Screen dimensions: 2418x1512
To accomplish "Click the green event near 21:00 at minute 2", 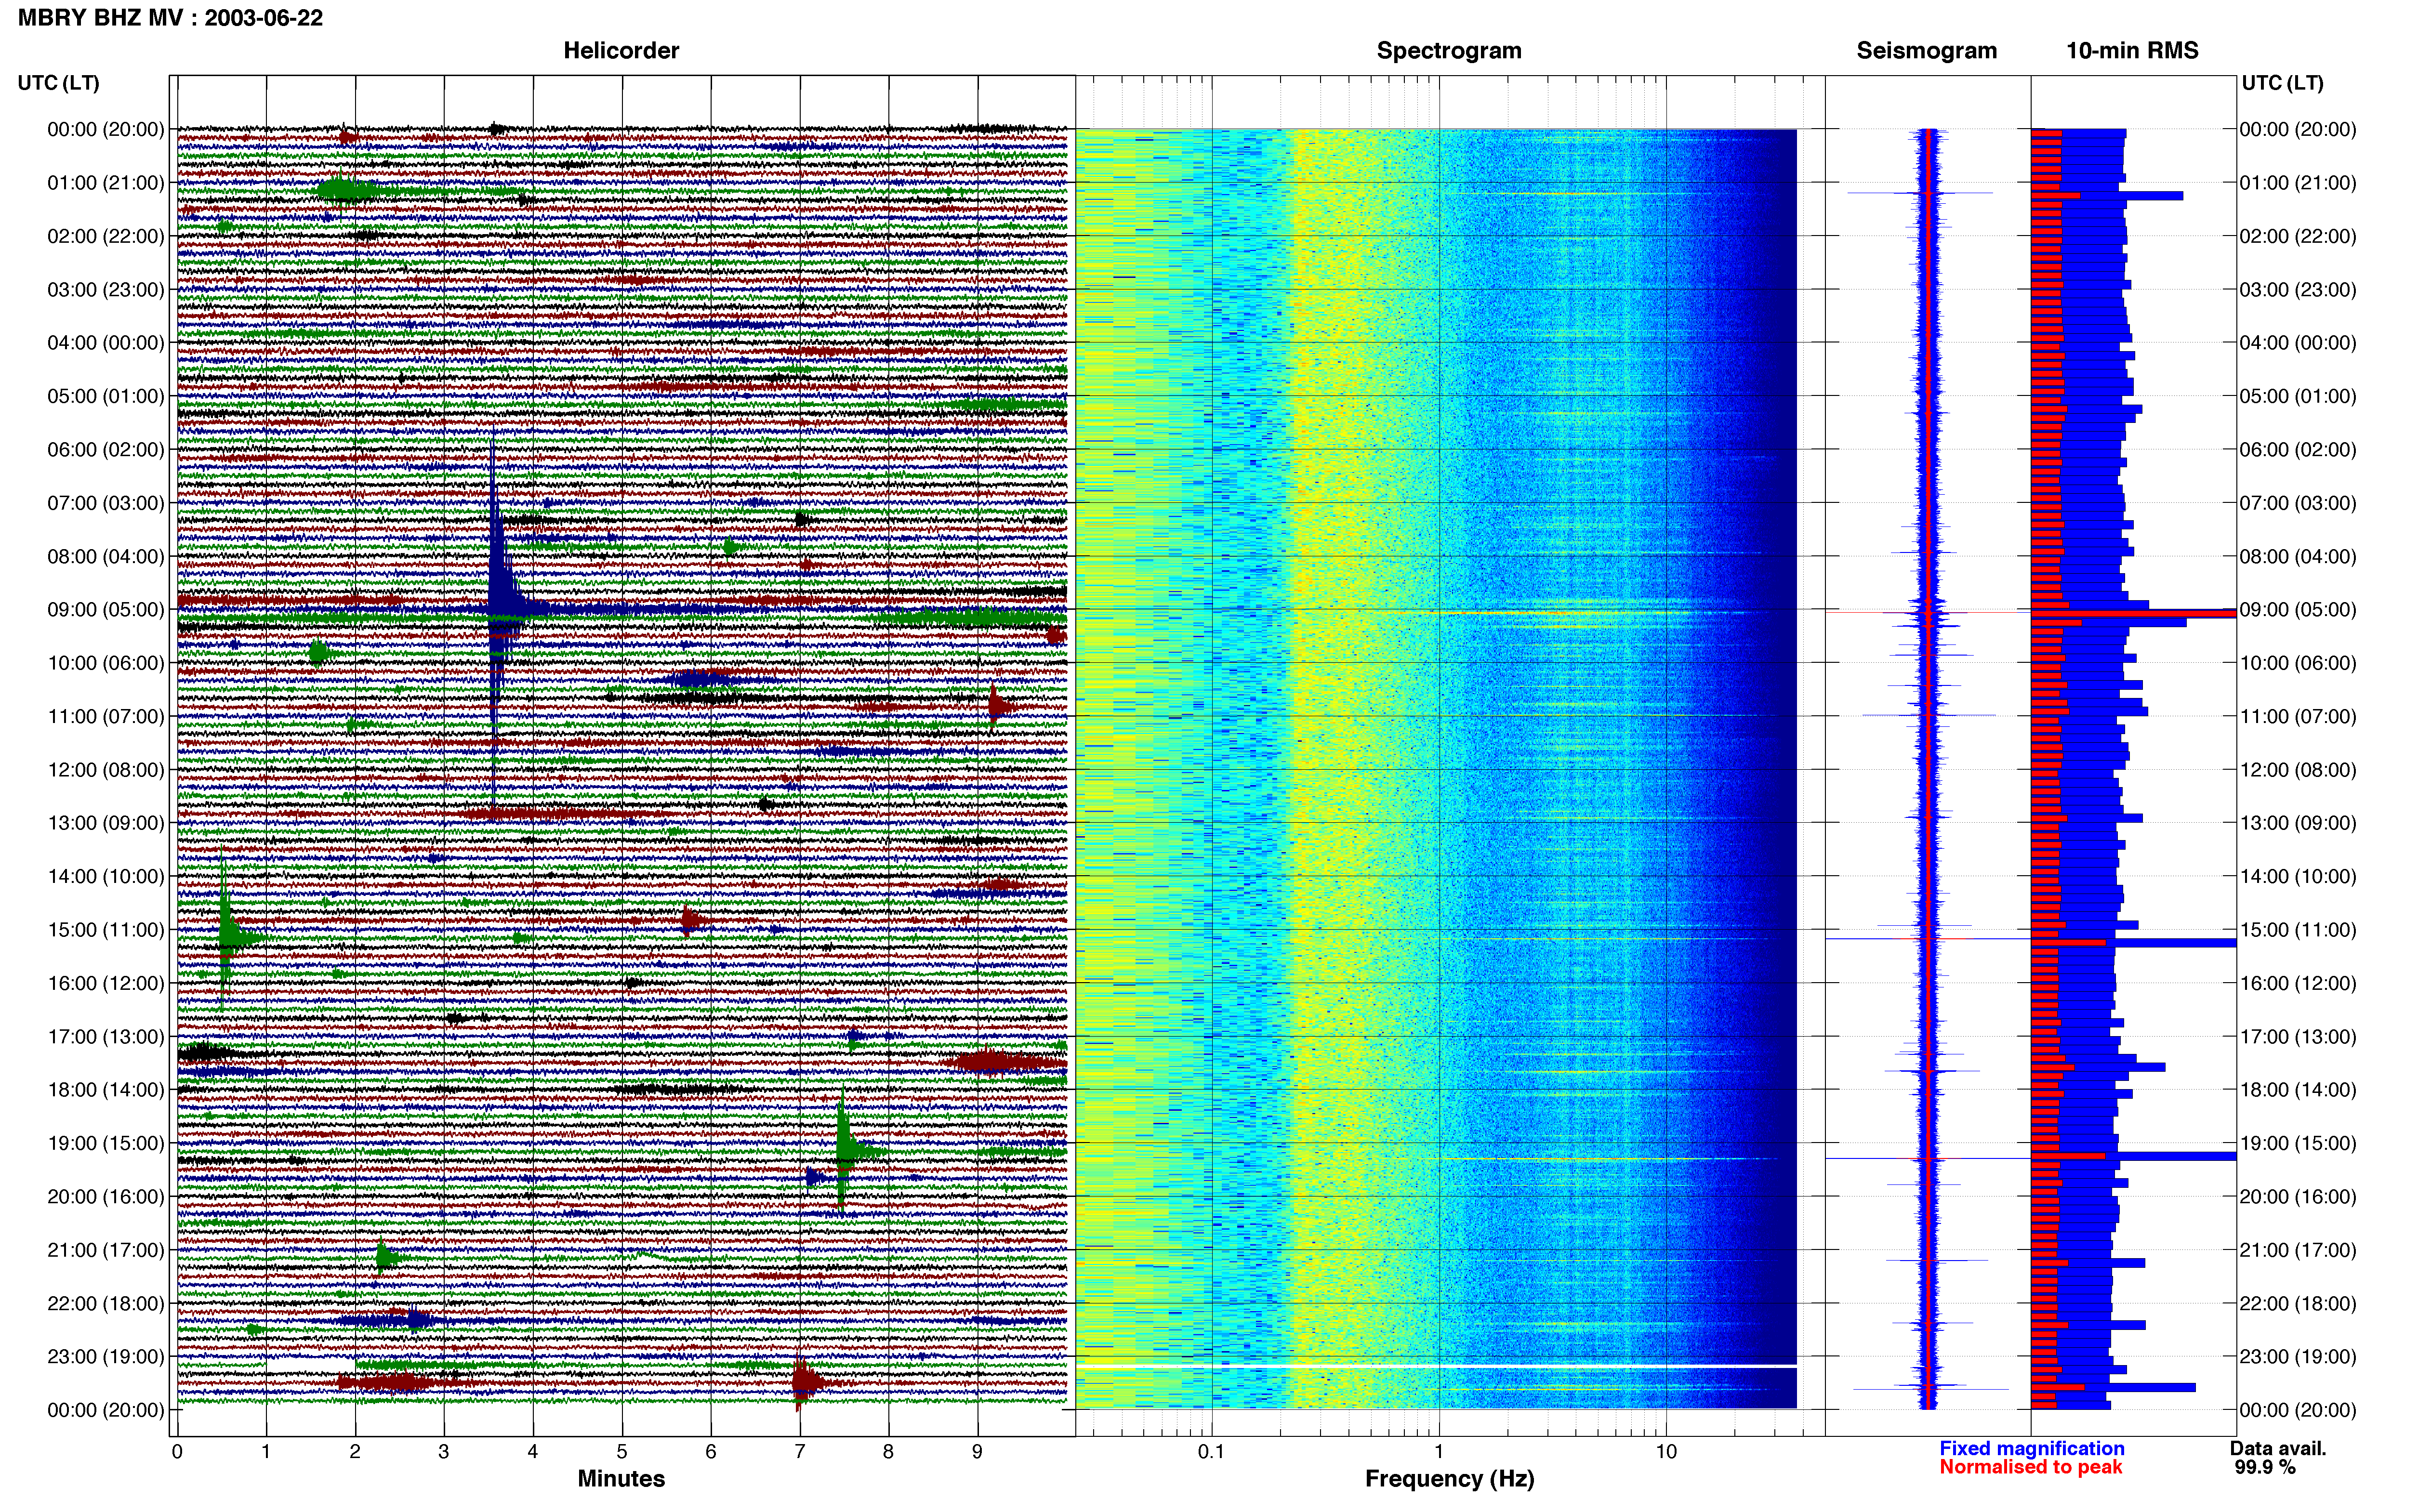I will point(386,1258).
